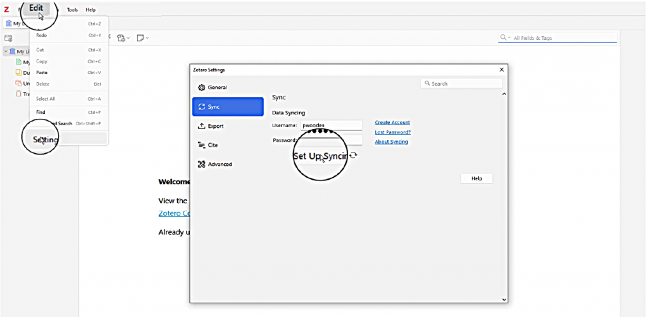Choose Find from the Edit menu

[x=41, y=112]
